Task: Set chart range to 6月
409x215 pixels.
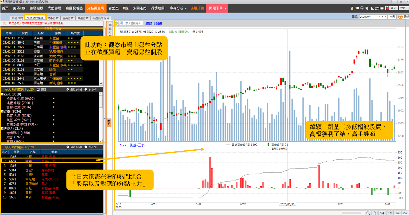Action: click(390, 213)
